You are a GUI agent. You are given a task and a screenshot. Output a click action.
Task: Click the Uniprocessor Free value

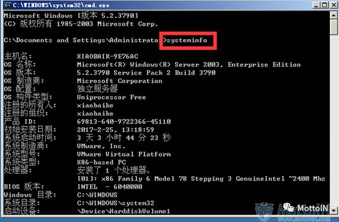click(x=111, y=97)
